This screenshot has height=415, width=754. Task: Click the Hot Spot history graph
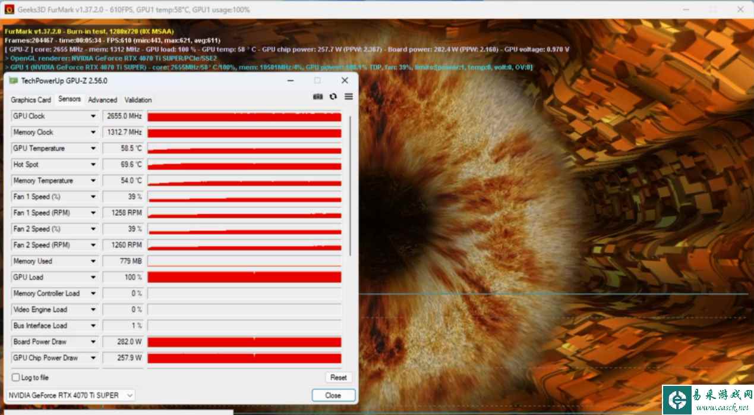[x=244, y=165]
